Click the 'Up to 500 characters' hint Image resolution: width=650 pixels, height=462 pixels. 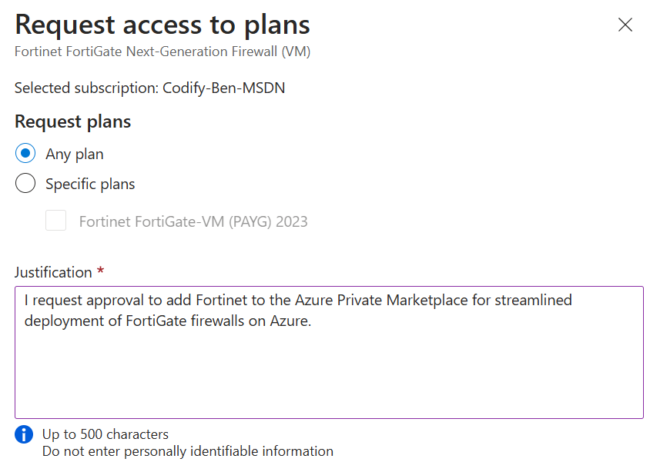106,434
